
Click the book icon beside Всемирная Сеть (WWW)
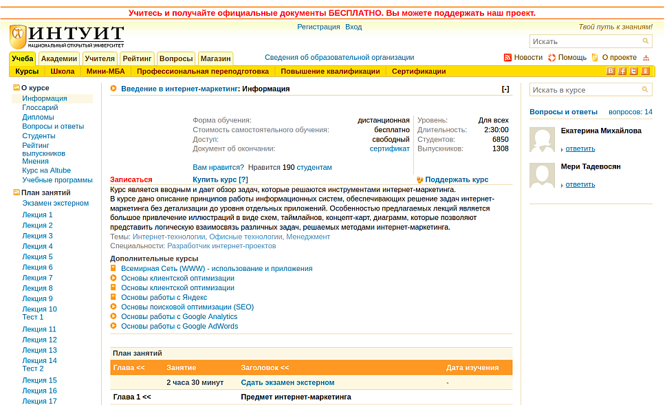click(113, 268)
